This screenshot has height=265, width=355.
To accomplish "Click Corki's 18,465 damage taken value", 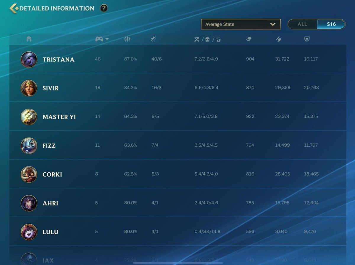I will 311,174.
